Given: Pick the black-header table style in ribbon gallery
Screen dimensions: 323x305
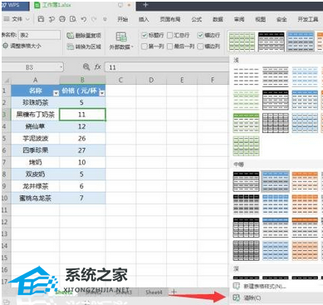Looking at the screenshot, I should pos(272,42).
